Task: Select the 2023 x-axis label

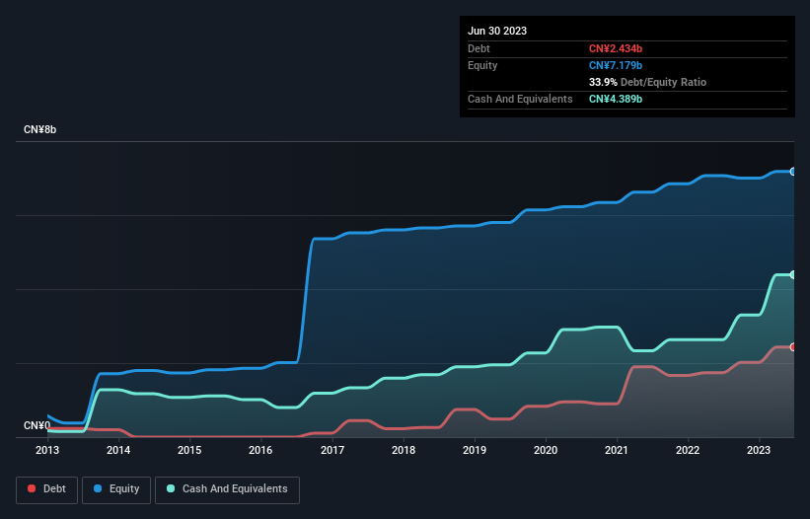Action: [759, 450]
